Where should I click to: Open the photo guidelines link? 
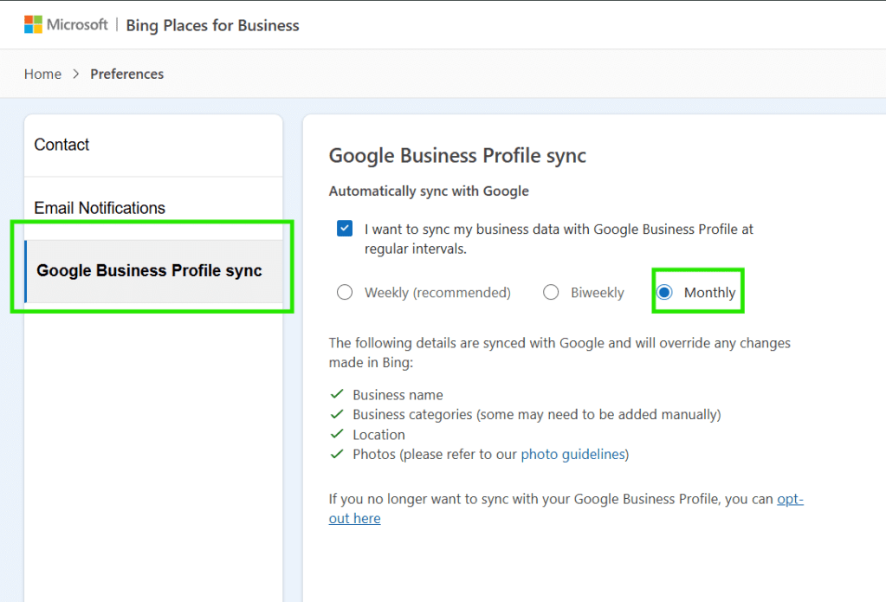pos(572,454)
